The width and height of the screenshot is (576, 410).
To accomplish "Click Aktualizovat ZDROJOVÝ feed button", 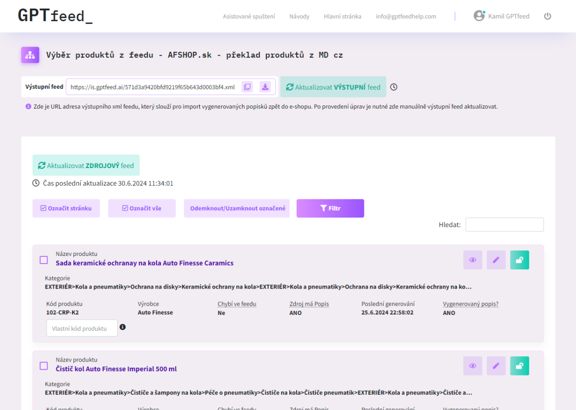I will pyautogui.click(x=86, y=165).
